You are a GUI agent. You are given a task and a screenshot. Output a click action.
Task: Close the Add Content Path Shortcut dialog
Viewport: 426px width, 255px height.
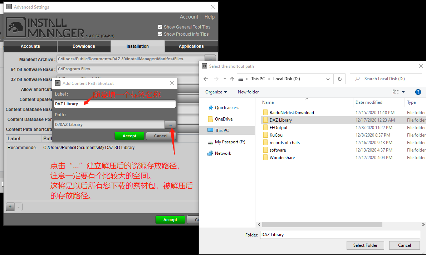[172, 83]
